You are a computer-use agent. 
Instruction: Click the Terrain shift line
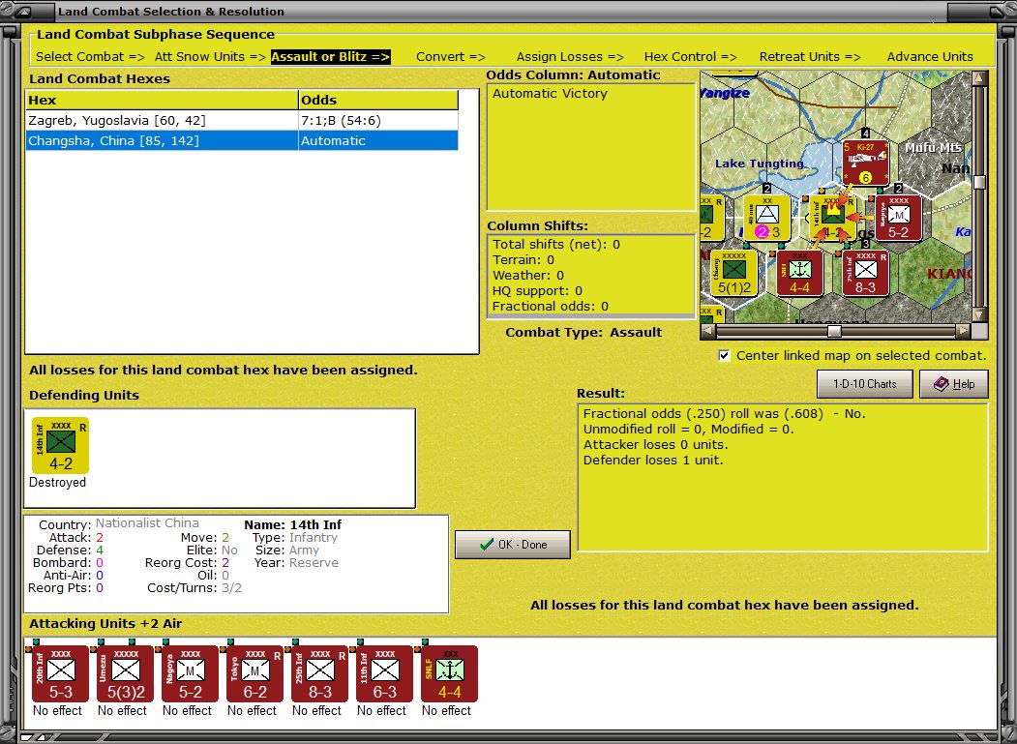click(x=523, y=260)
